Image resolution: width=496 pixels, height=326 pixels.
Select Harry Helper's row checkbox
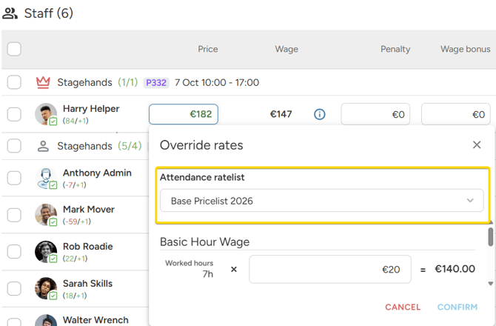tap(14, 114)
